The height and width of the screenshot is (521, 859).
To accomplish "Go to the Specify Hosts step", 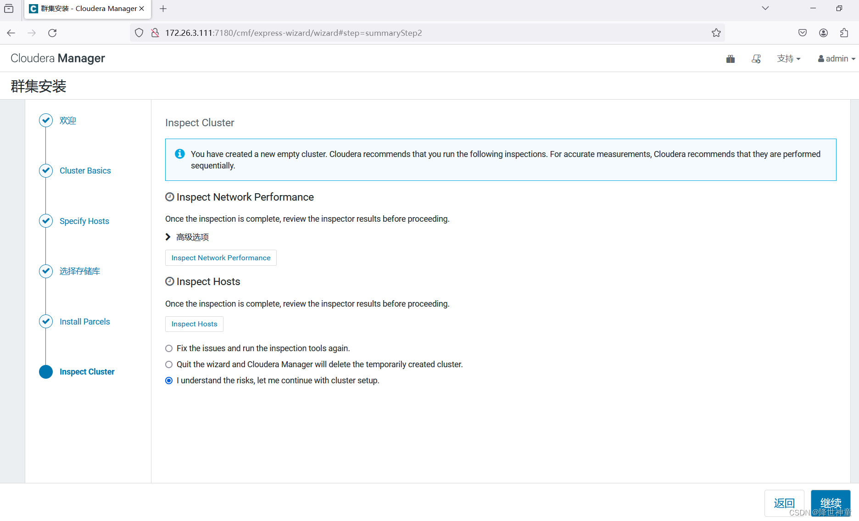I will click(84, 221).
